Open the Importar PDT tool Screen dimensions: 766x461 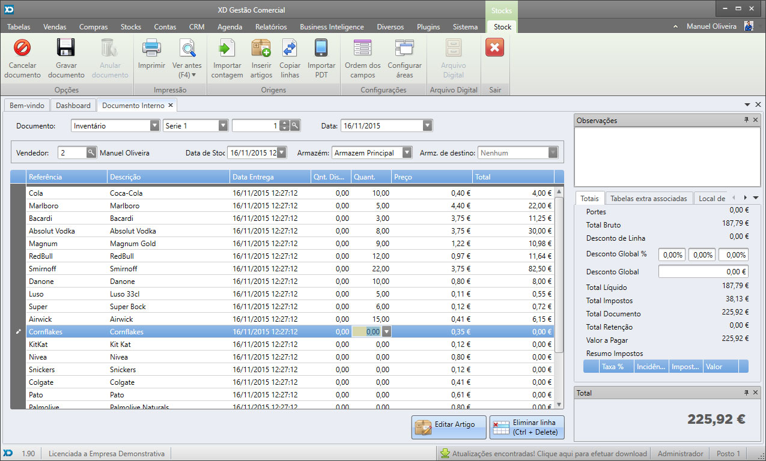coord(321,48)
